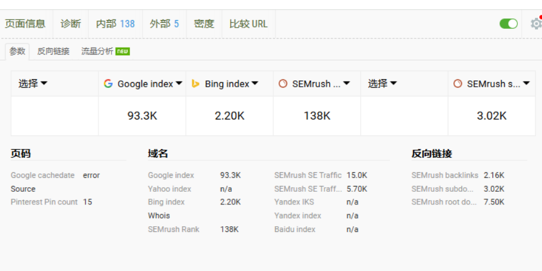This screenshot has height=271, width=542.
Task: Click the Yandex index label
Action: [297, 216]
